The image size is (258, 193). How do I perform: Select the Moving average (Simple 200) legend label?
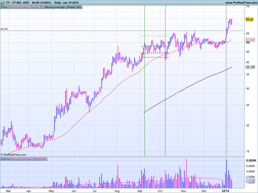point(63,7)
